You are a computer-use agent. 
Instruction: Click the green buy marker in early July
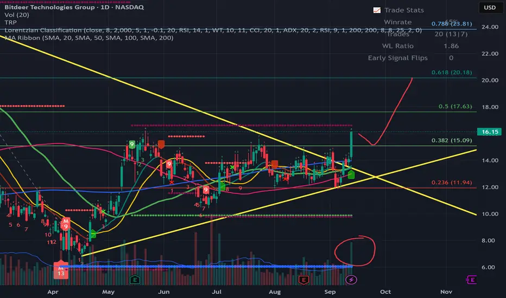[x=222, y=186]
